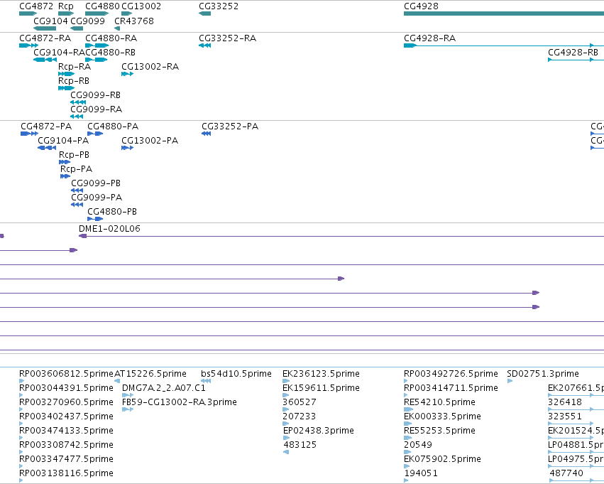Image resolution: width=604 pixels, height=484 pixels.
Task: Select the 360527 feature label
Action: tap(300, 402)
